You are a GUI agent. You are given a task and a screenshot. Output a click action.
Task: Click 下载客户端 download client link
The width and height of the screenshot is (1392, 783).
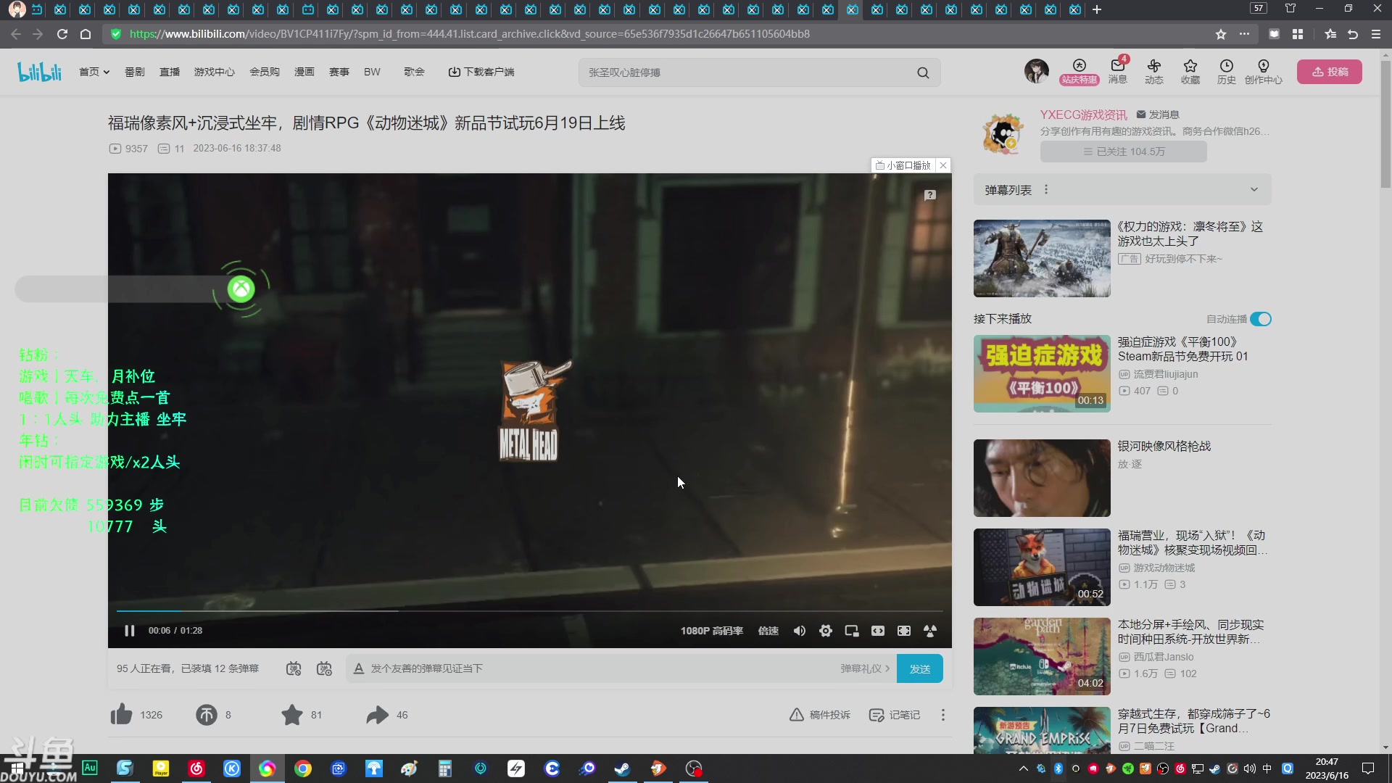(x=481, y=72)
